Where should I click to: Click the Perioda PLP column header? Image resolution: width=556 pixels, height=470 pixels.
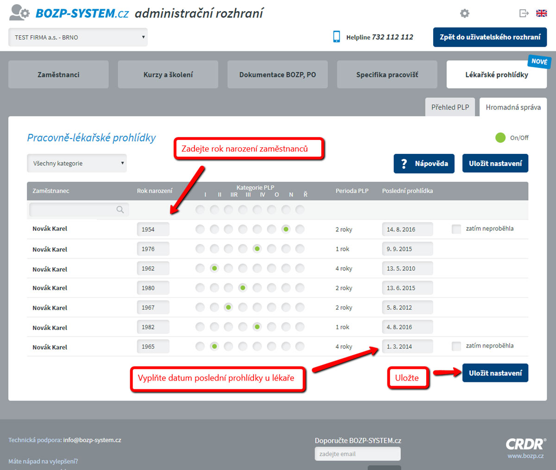click(x=352, y=191)
